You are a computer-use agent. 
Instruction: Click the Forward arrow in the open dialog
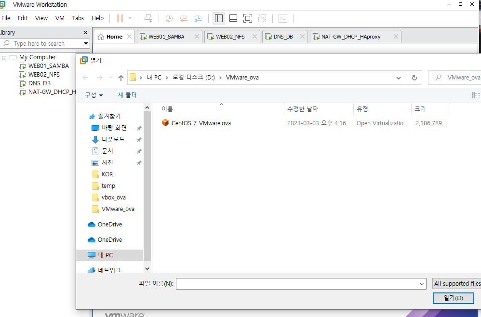99,78
